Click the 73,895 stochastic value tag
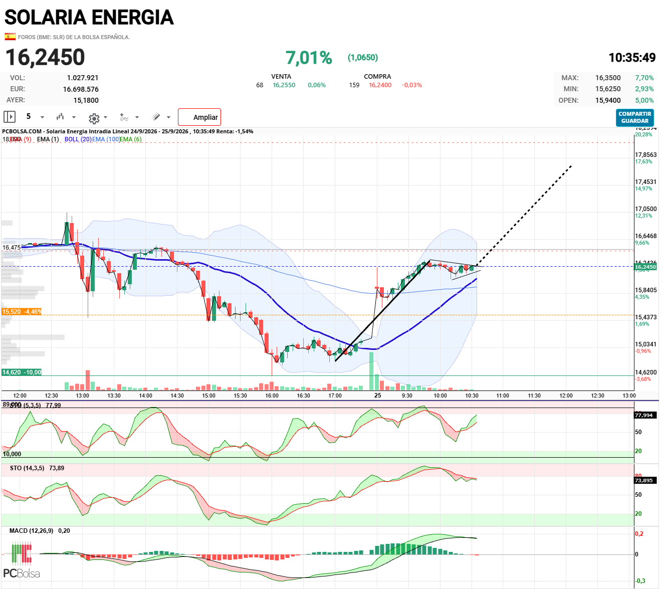Screen dimensions: 660x589 click(644, 480)
